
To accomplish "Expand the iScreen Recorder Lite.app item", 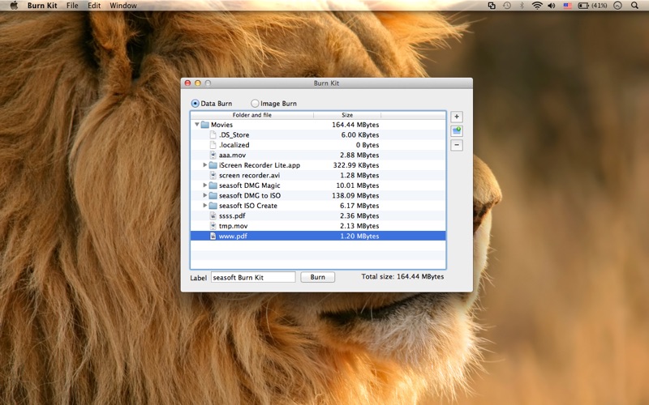I will click(x=204, y=165).
